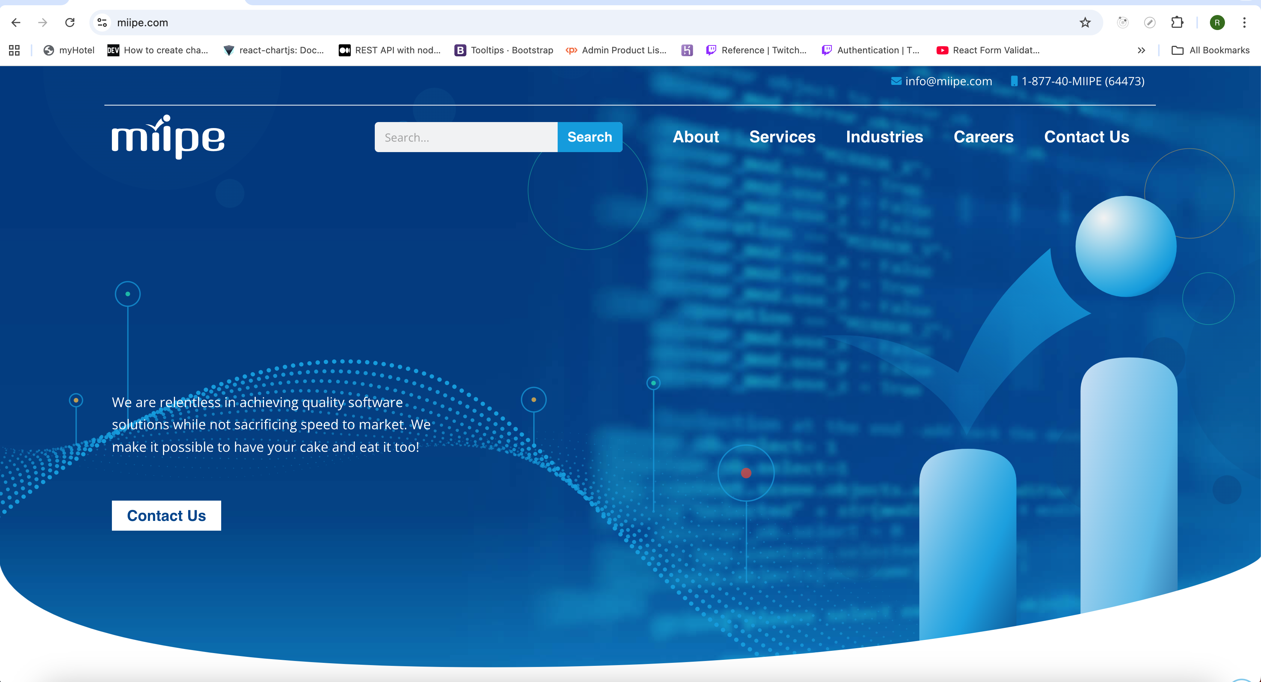Open the apps grid in bookmarks bar
The height and width of the screenshot is (682, 1261).
click(x=14, y=50)
